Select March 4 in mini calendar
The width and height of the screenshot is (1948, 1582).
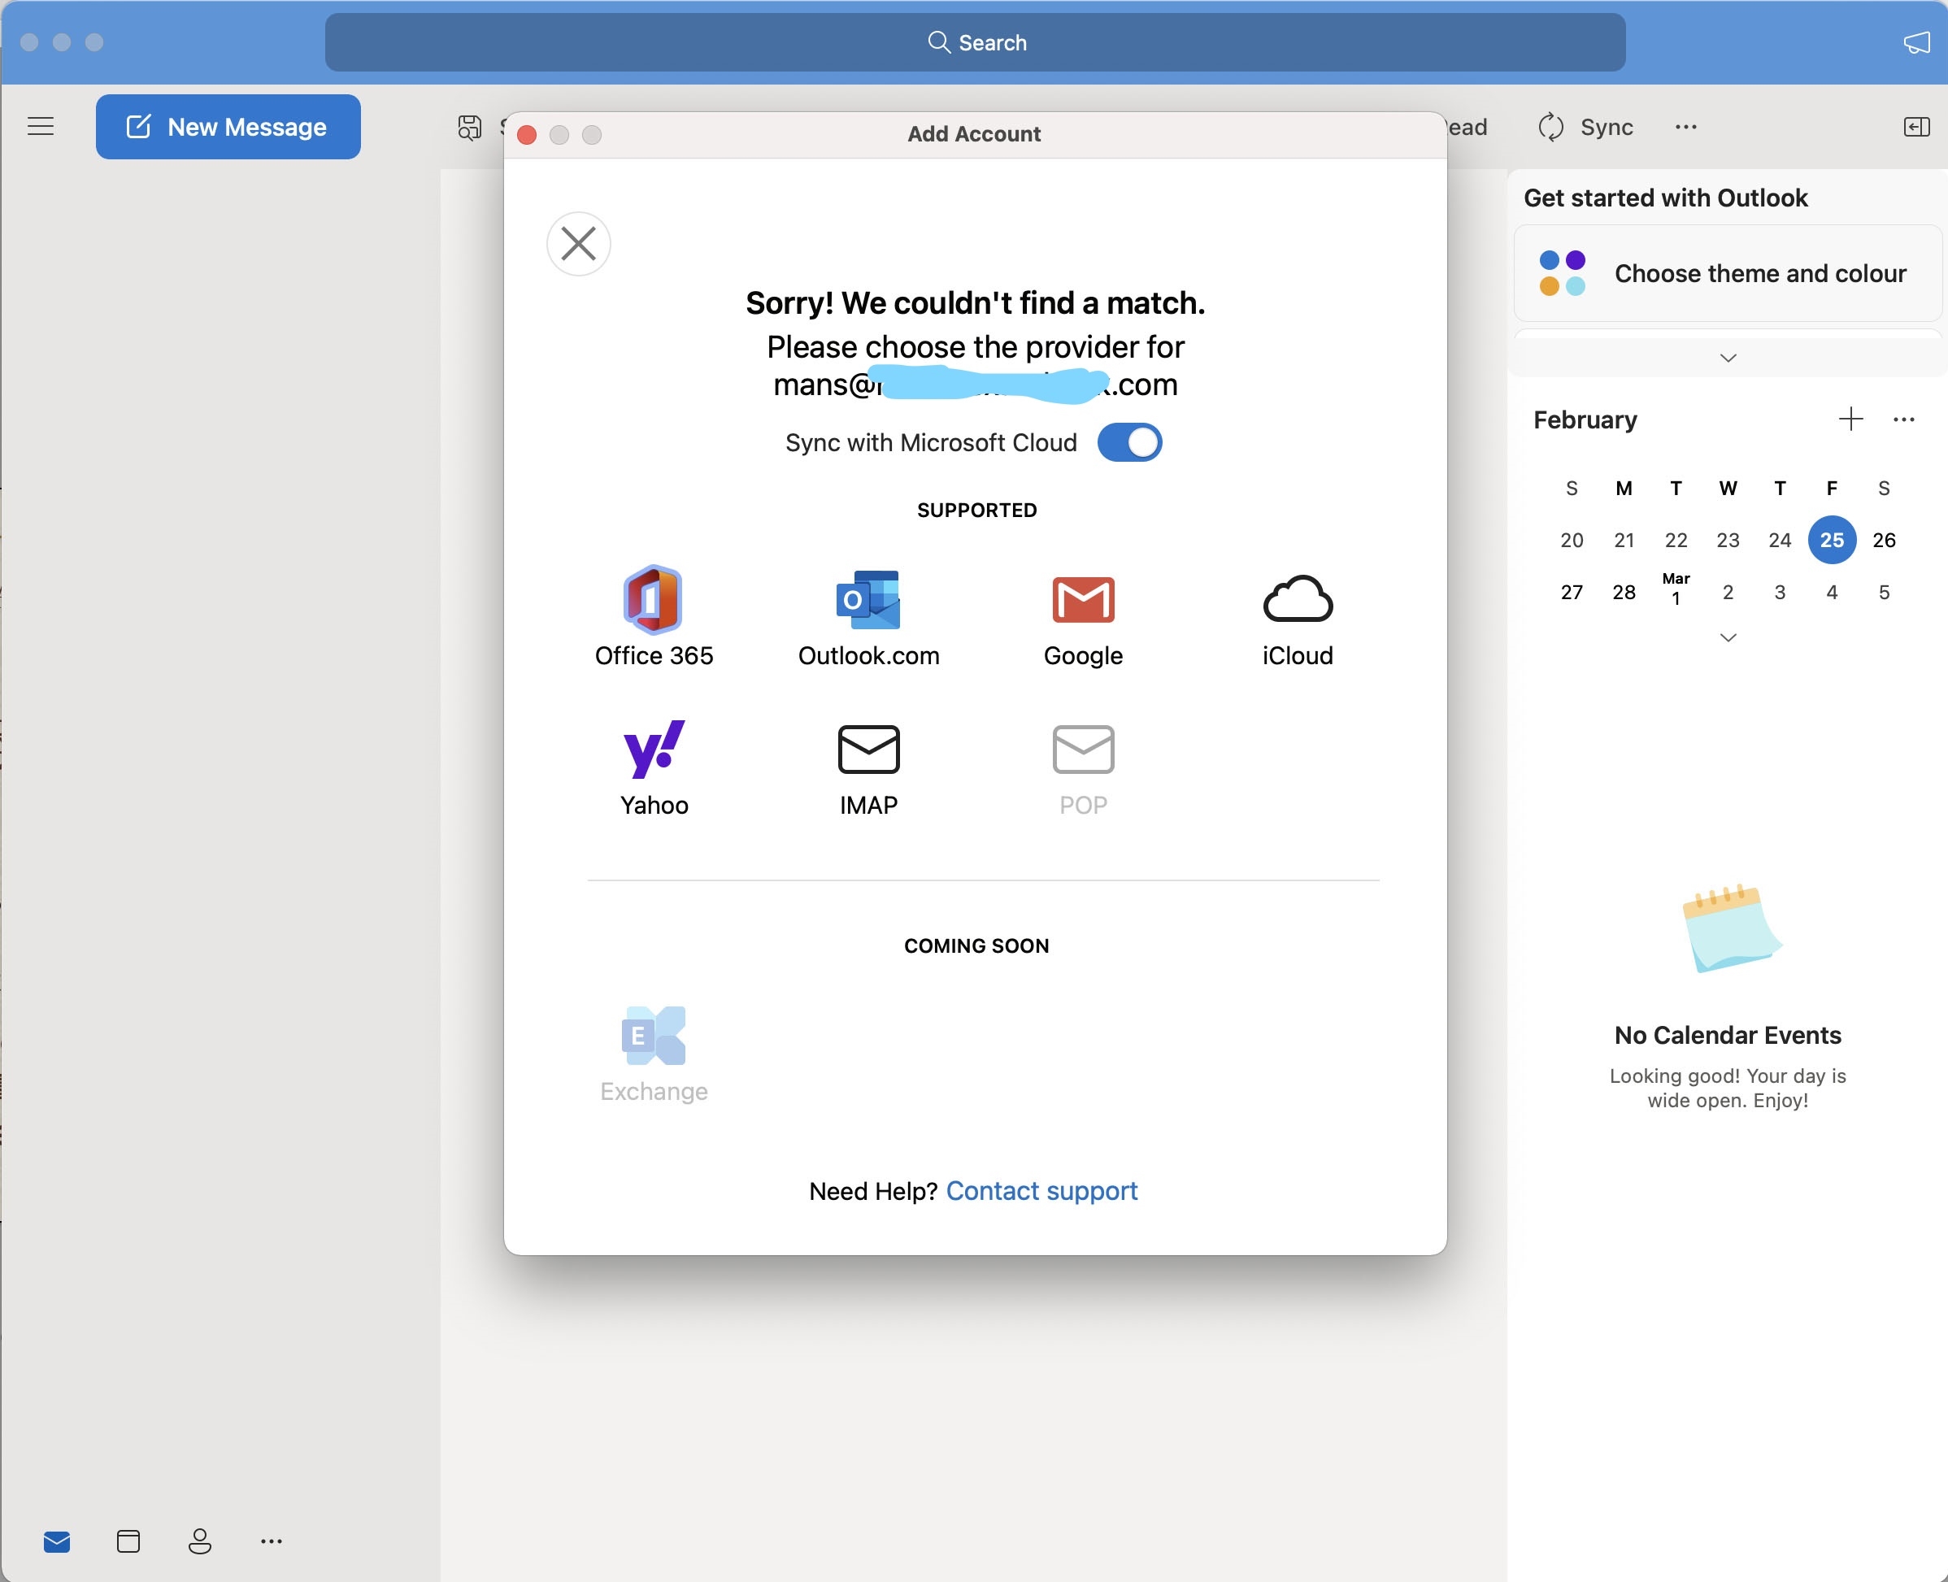pos(1832,593)
